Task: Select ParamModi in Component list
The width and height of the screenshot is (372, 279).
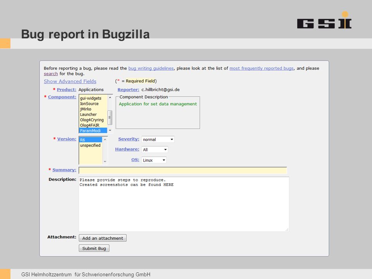Action: 93,131
